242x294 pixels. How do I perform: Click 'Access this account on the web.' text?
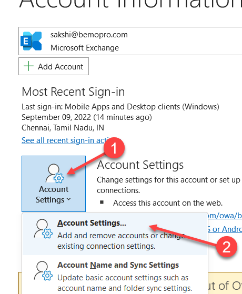pyautogui.click(x=168, y=203)
